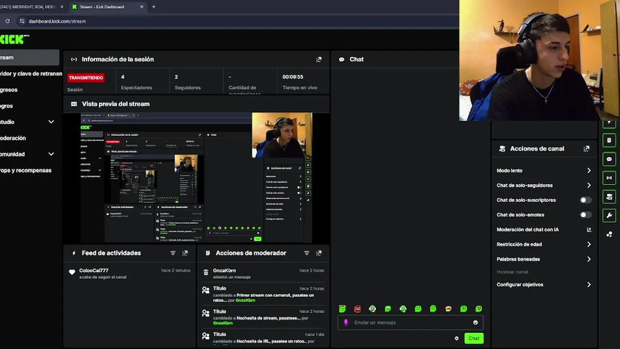View site information icon in the address bar

point(21,21)
